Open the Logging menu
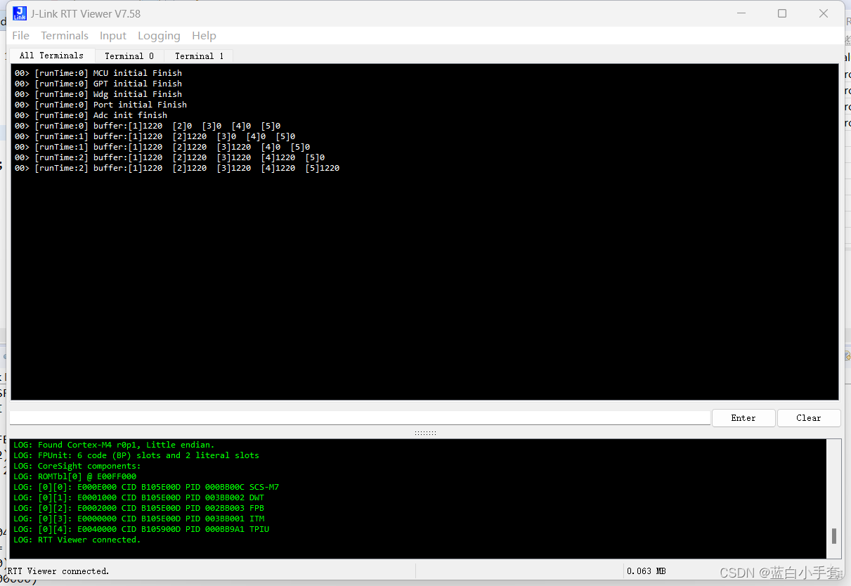Viewport: 851px width, 586px height. click(159, 35)
